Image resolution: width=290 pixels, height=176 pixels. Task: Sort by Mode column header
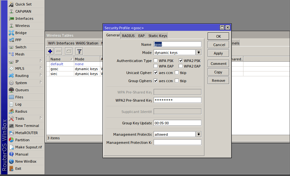pyautogui.click(x=87, y=59)
